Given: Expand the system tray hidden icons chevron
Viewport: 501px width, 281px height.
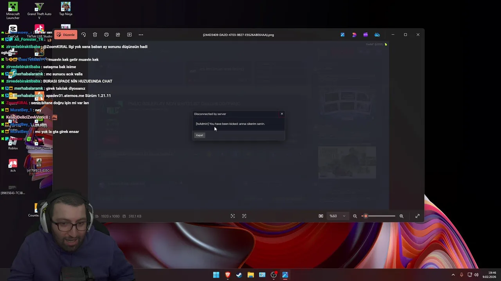Looking at the screenshot, I should [453, 275].
